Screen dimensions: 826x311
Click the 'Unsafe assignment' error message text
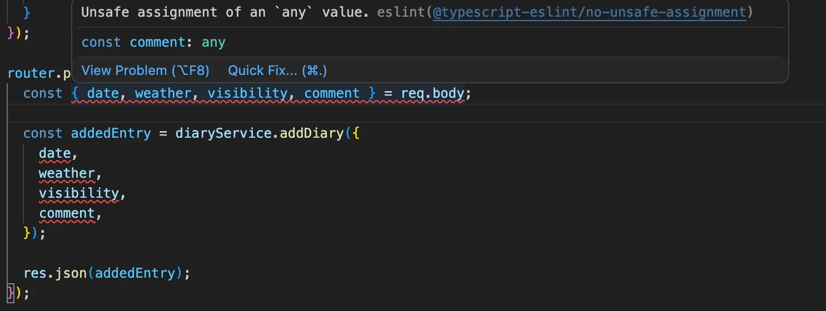coord(225,12)
